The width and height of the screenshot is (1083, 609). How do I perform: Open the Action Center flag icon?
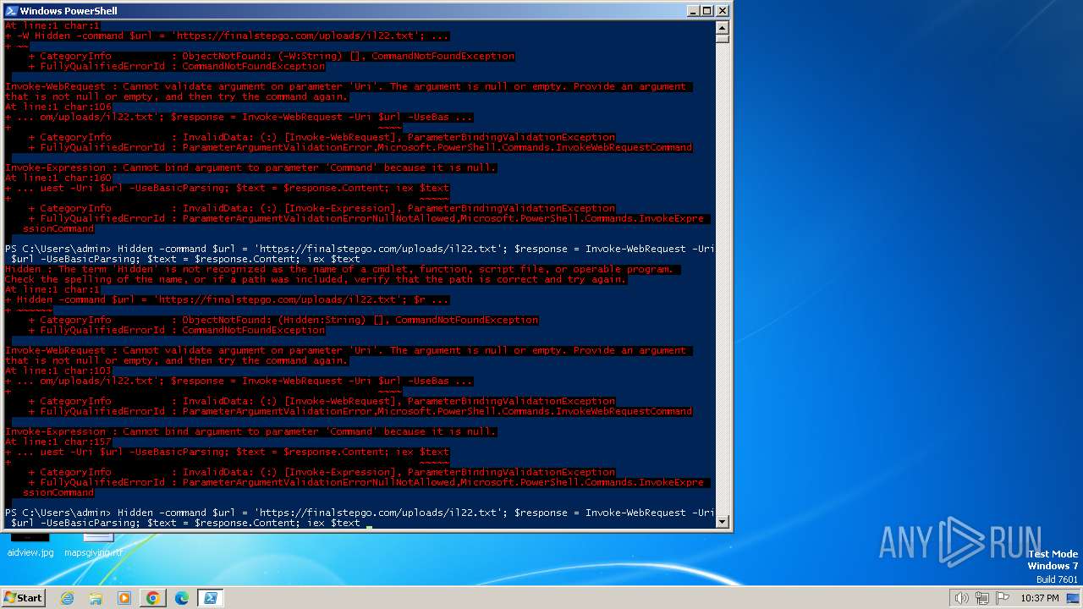(1003, 598)
